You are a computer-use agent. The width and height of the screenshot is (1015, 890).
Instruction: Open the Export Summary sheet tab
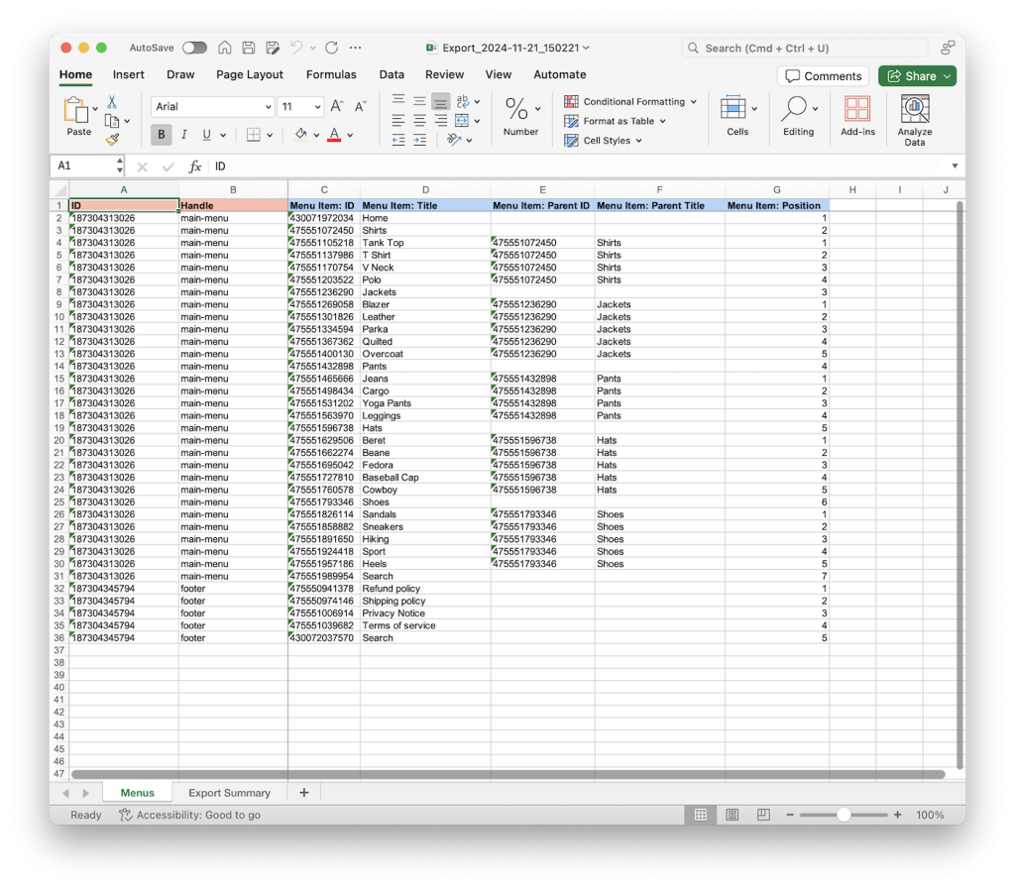230,792
